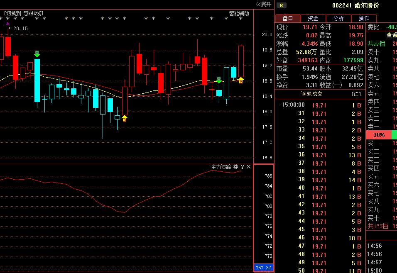Click 786 indicator axis label
397x273 pixels.
[x=268, y=176]
